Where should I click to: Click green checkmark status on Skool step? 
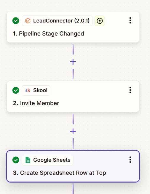[x=16, y=90]
